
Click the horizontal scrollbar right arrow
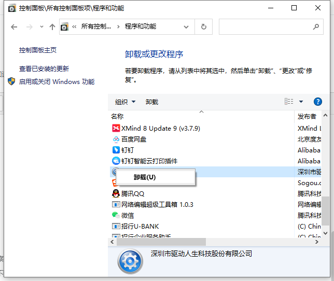[x=317, y=242]
